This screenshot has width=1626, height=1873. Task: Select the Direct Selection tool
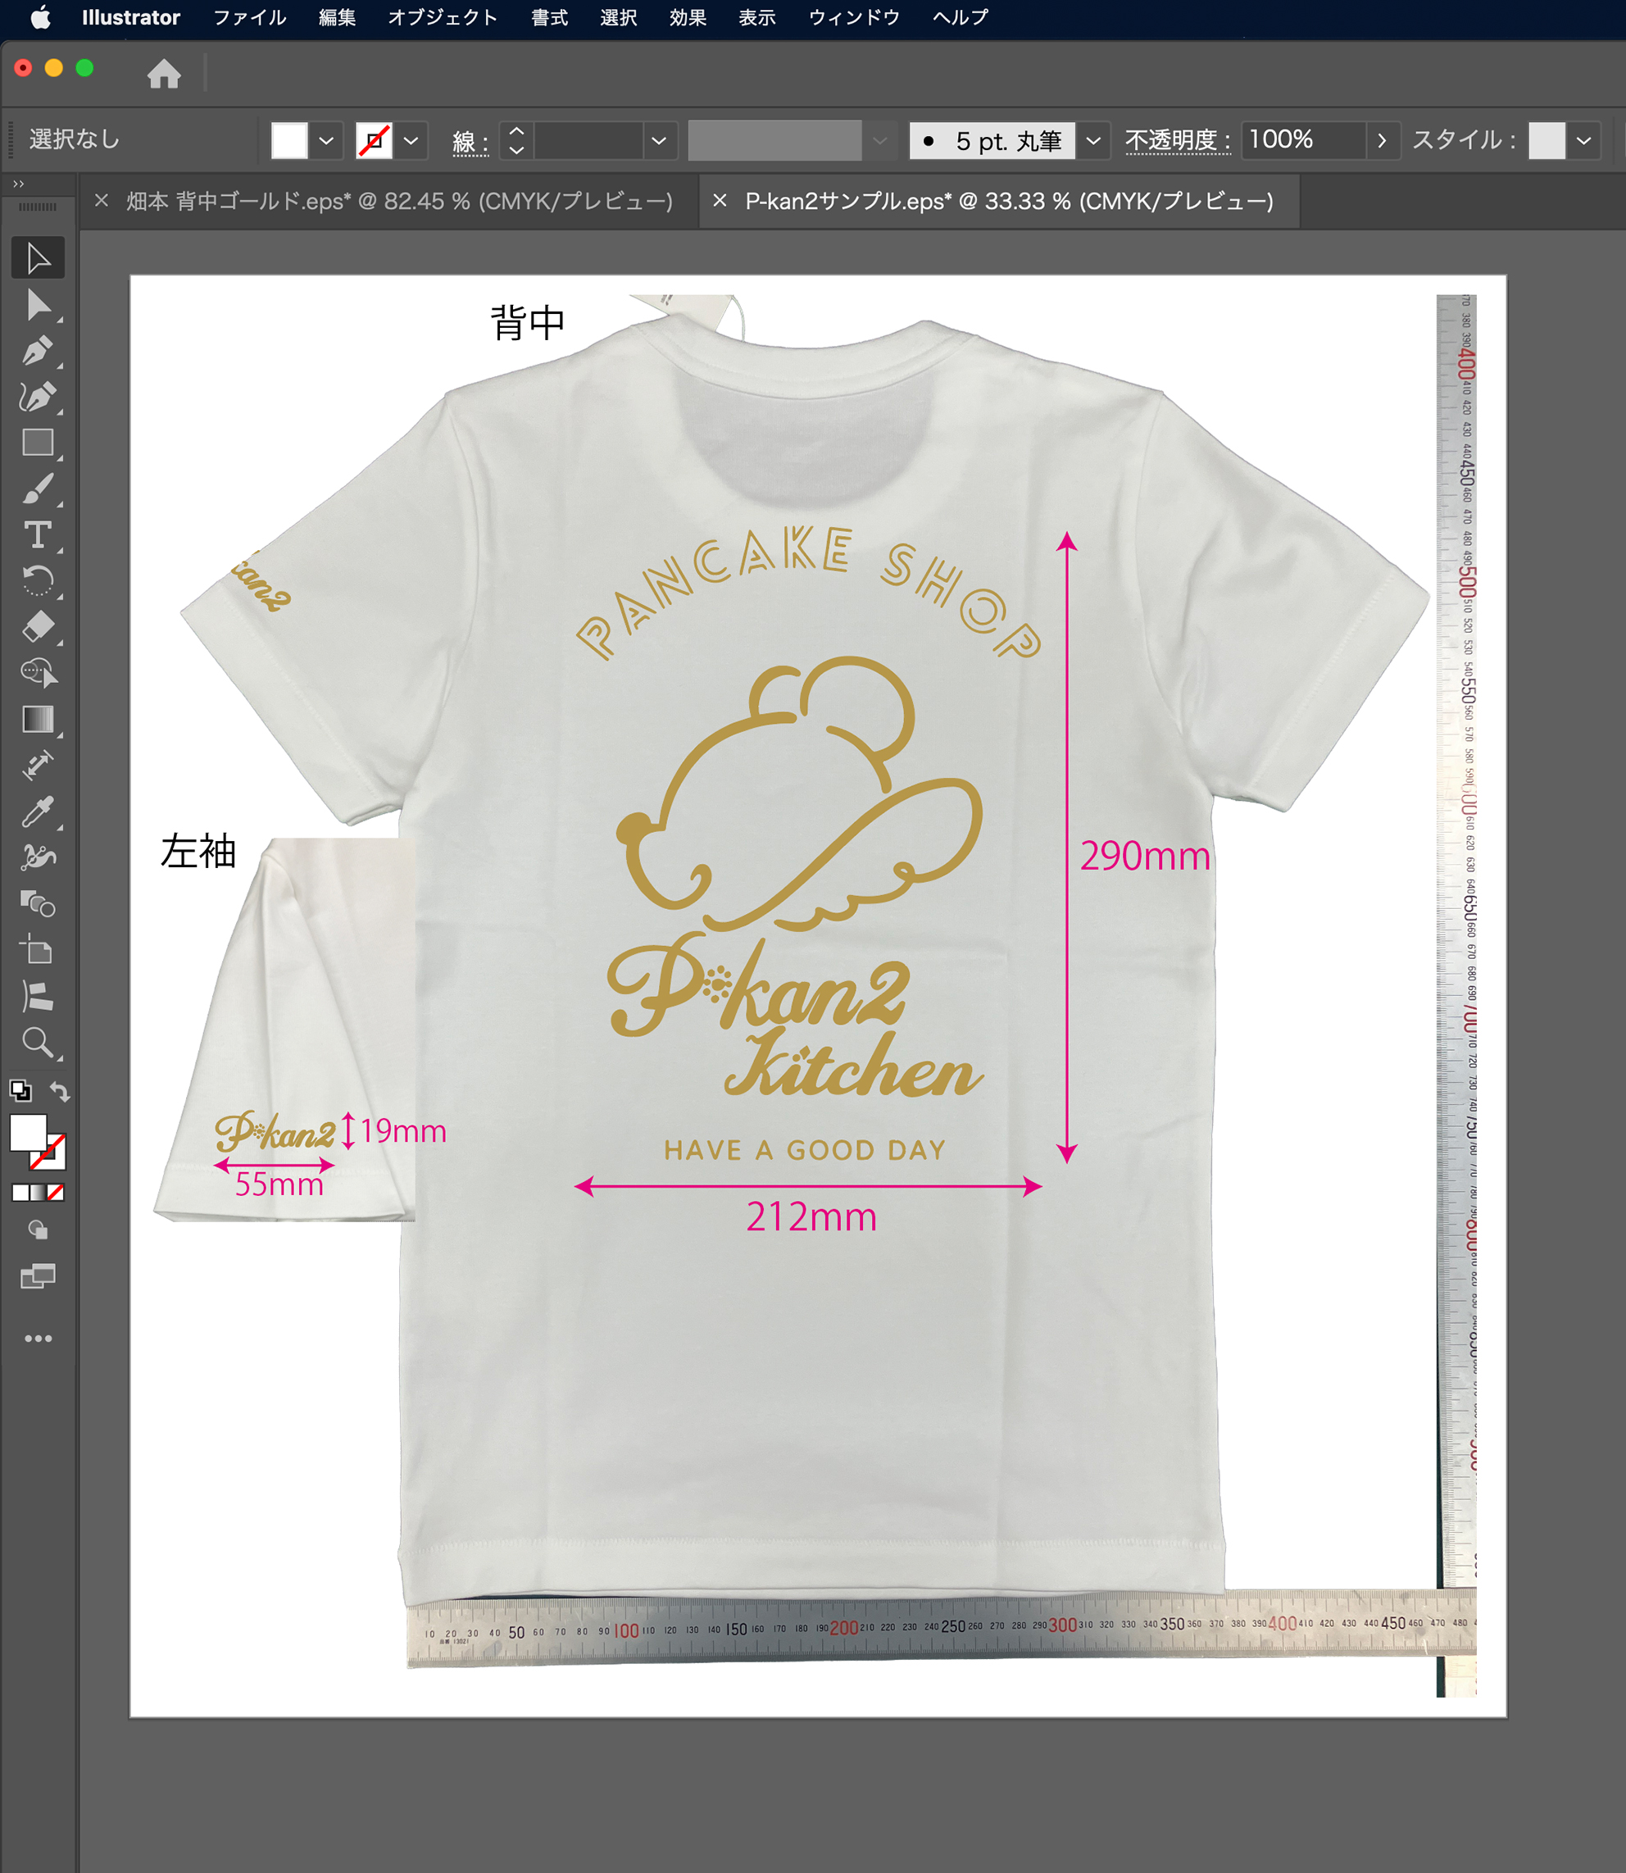pyautogui.click(x=38, y=305)
